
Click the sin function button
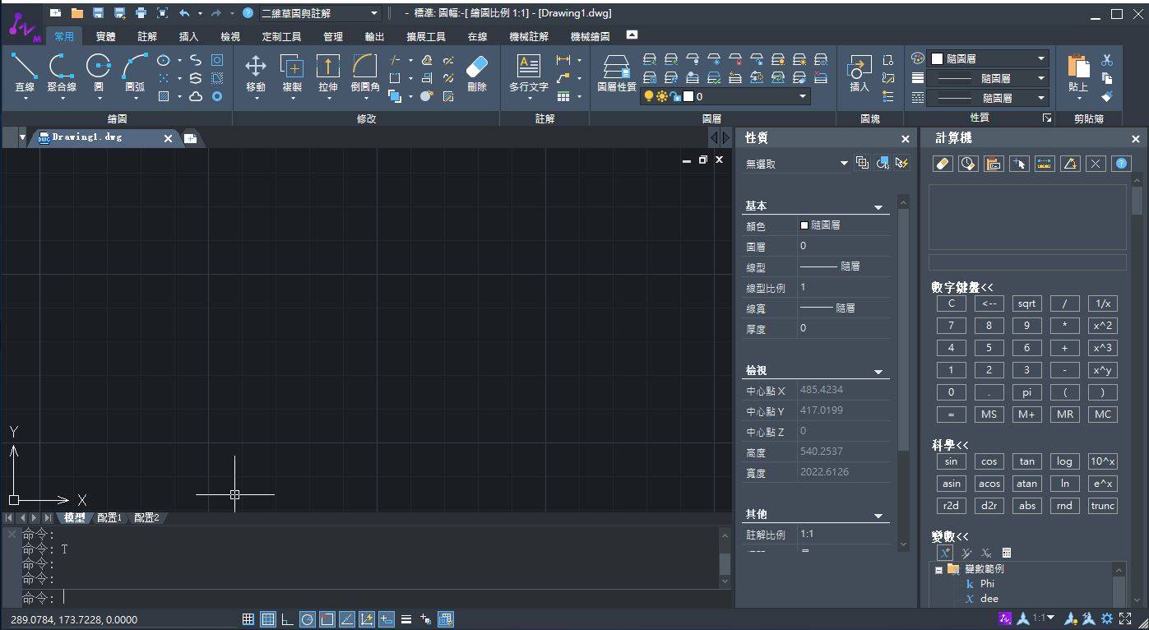point(951,461)
